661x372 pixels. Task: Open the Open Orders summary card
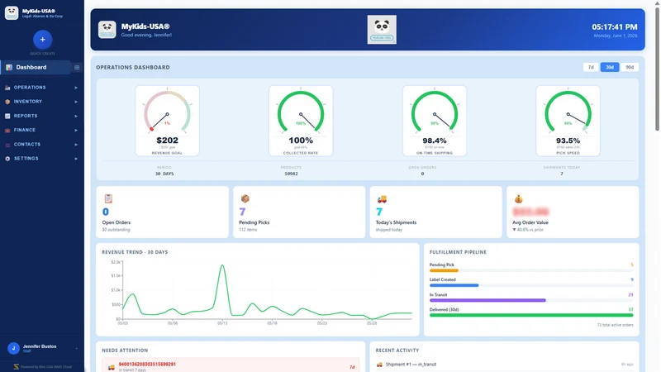point(162,212)
